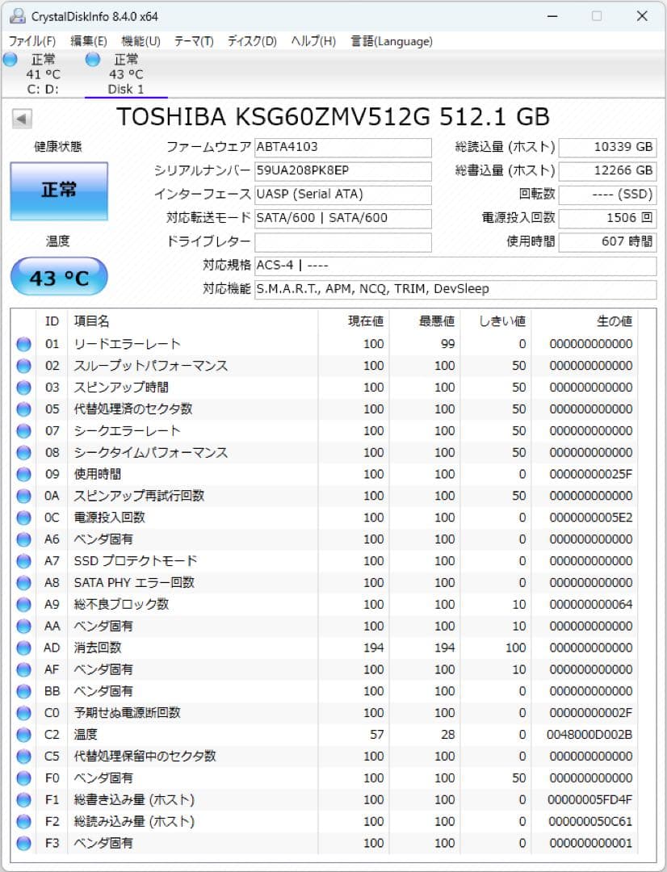667x872 pixels.
Task: Open the 機能(U) menu
Action: click(141, 41)
